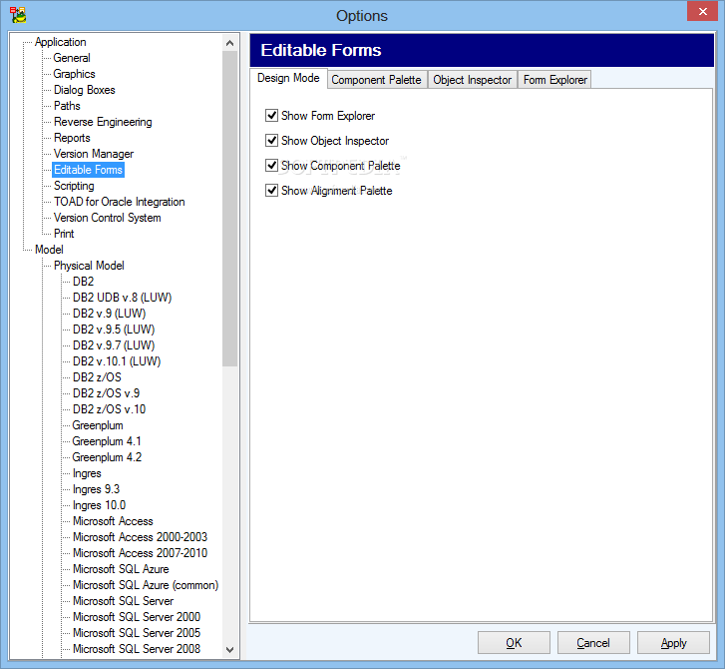Select the highlighted Editable Forms item

click(x=88, y=170)
